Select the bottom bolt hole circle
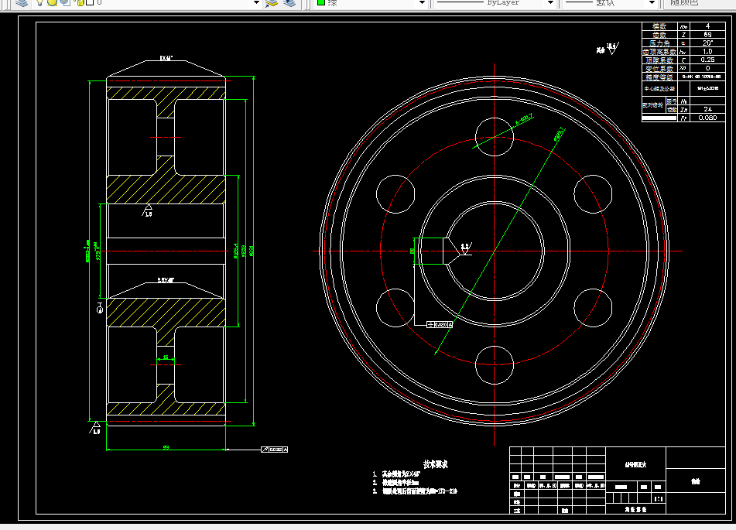The image size is (736, 530). point(495,364)
